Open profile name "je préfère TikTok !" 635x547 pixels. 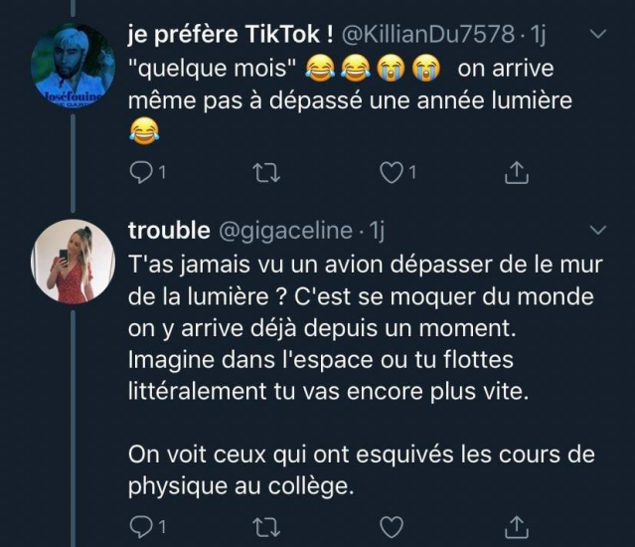pos(231,34)
